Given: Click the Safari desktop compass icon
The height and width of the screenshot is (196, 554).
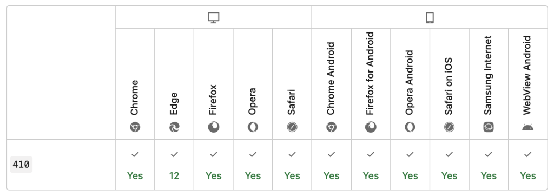Looking at the screenshot, I should (x=292, y=127).
